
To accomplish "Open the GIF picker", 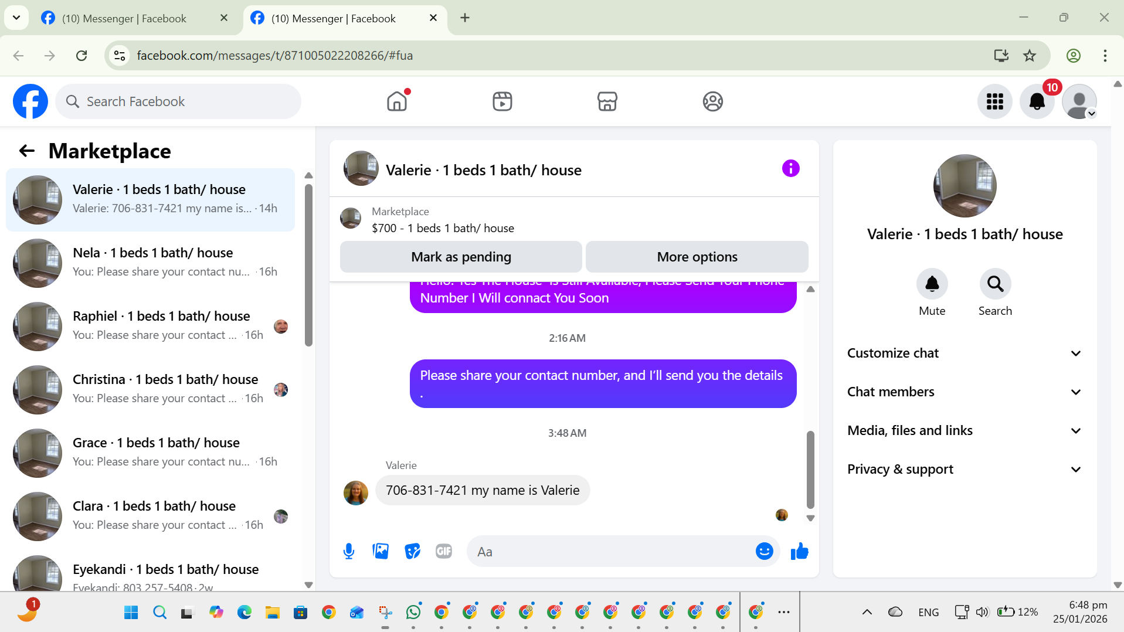I will coord(444,551).
